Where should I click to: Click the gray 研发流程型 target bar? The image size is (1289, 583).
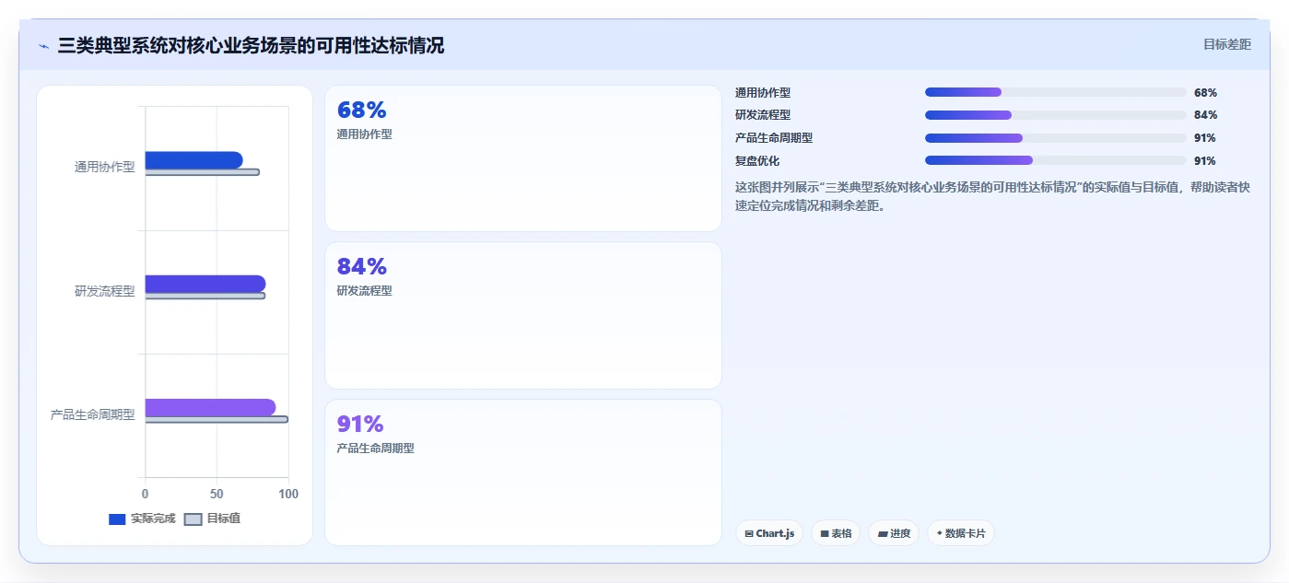point(205,296)
